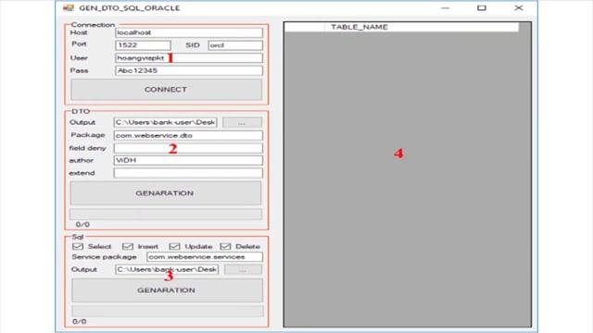593x333 pixels.
Task: Click the Package field com.webservice.dto
Action: (x=188, y=135)
